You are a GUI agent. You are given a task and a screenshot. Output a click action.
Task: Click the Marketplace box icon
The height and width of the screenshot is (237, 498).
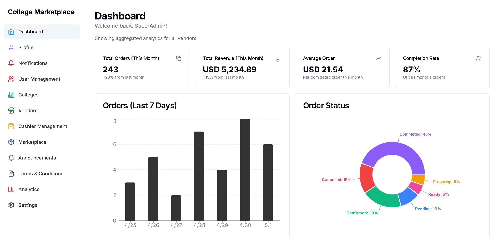pos(11,142)
